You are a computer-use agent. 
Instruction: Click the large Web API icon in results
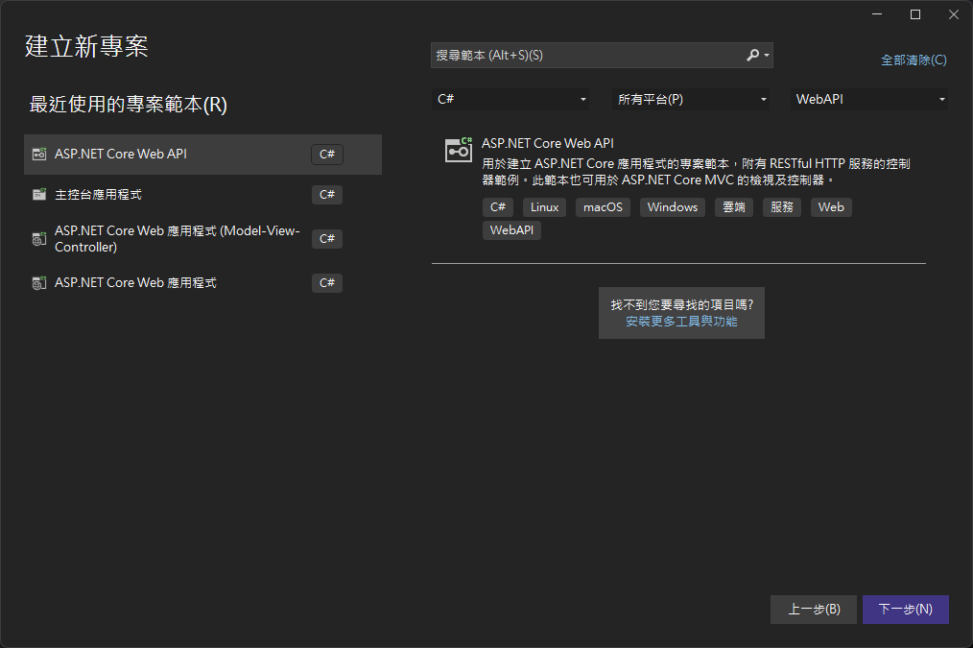pyautogui.click(x=459, y=150)
